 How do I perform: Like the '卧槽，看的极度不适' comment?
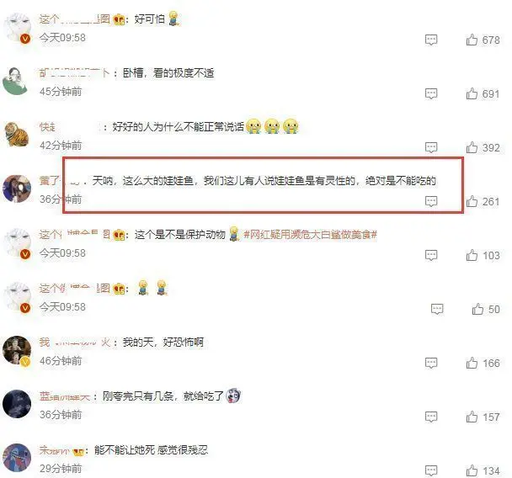tap(472, 94)
